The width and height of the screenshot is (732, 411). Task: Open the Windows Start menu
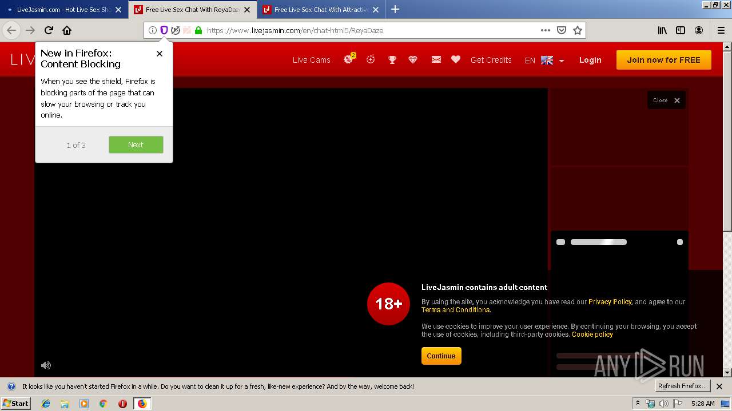pyautogui.click(x=16, y=404)
